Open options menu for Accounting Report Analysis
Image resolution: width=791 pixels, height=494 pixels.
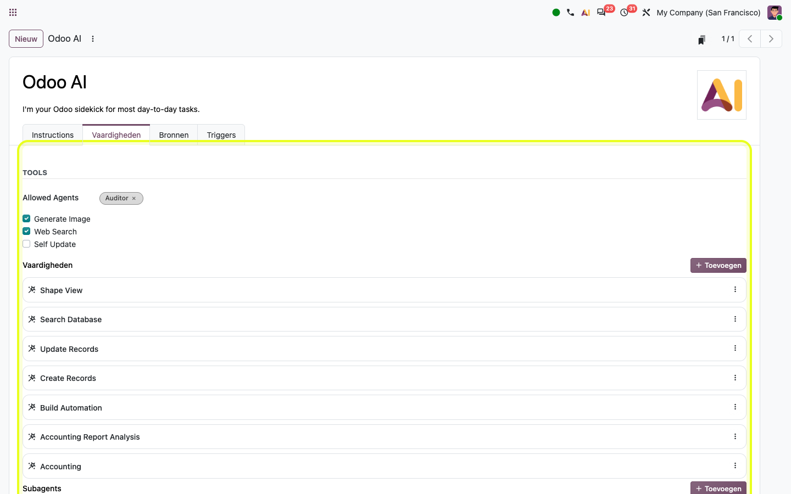pyautogui.click(x=735, y=436)
